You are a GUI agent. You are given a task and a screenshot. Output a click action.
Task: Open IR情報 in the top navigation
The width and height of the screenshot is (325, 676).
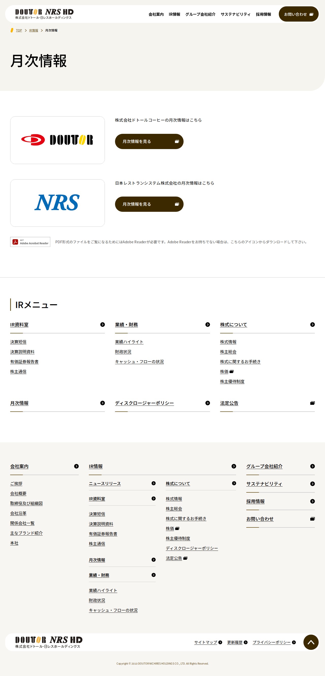click(x=174, y=14)
